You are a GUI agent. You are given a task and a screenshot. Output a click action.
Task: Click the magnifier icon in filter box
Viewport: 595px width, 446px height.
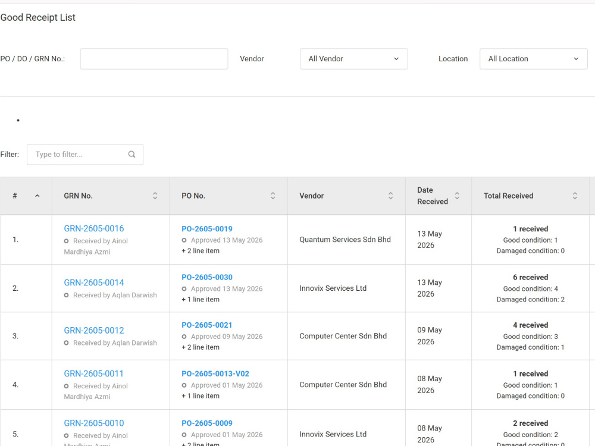point(131,155)
